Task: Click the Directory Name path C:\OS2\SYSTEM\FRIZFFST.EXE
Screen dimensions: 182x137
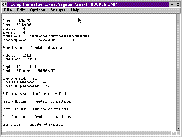Action: (x=54, y=40)
